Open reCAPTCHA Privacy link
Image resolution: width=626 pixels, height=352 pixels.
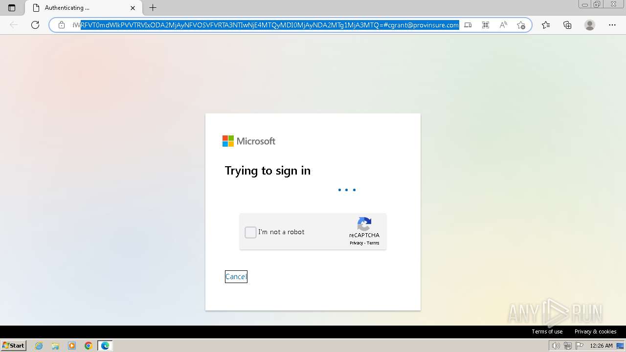click(x=356, y=243)
